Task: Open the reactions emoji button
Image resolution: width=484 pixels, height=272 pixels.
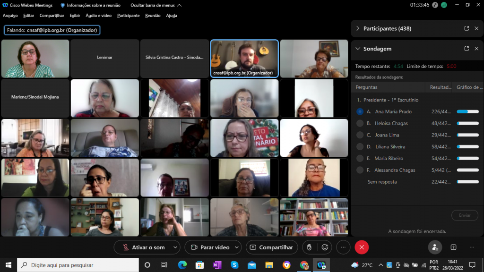Action: tap(325, 247)
